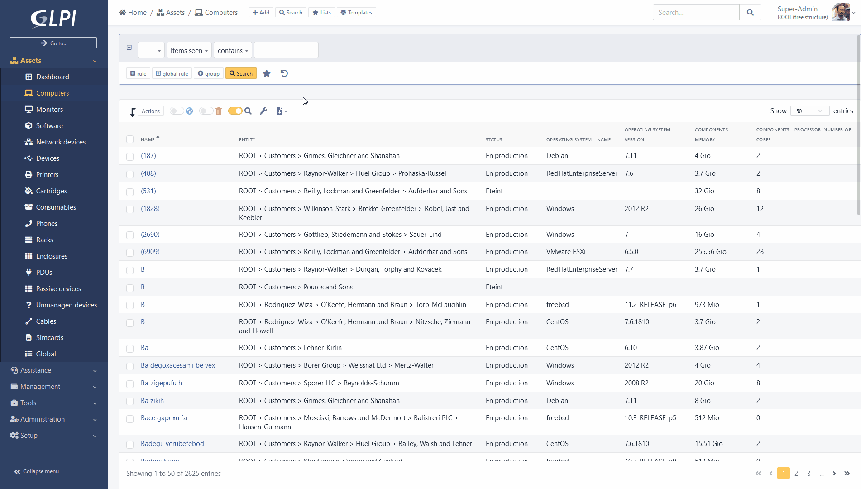
Task: Click the yellow Search button
Action: pyautogui.click(x=241, y=73)
